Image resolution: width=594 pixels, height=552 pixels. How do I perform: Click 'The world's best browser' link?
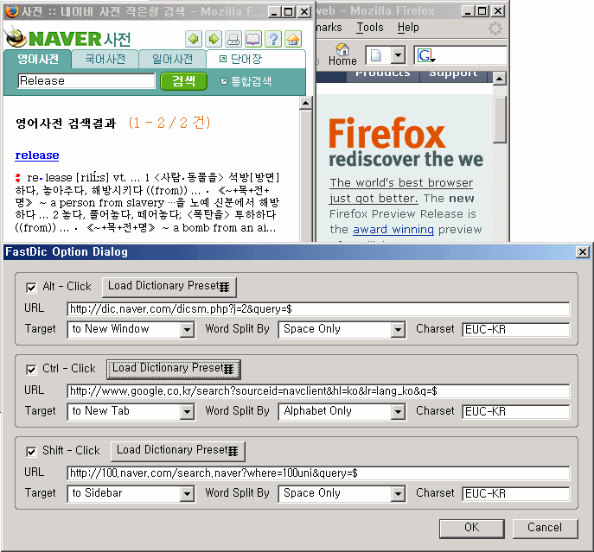[401, 182]
